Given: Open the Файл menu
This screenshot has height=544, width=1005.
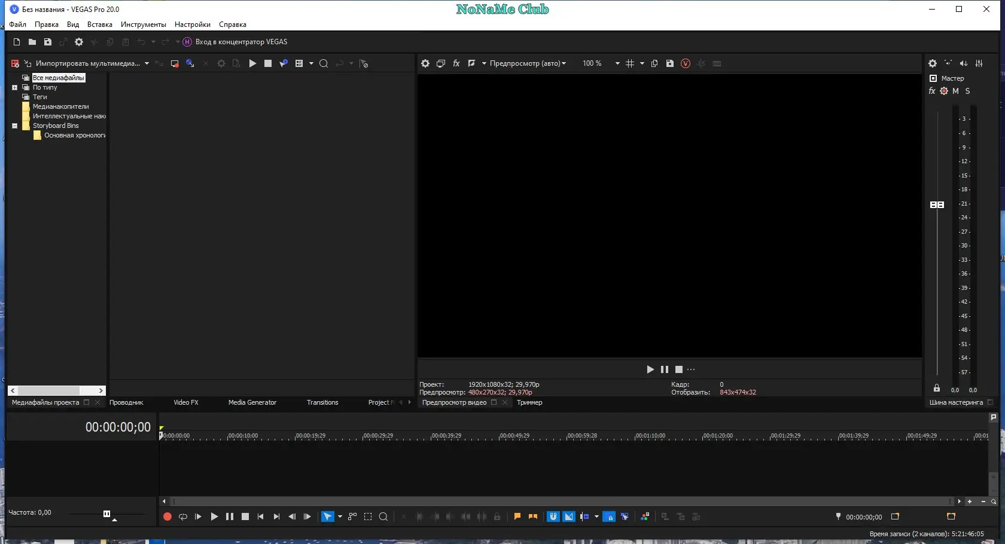Looking at the screenshot, I should tap(17, 25).
